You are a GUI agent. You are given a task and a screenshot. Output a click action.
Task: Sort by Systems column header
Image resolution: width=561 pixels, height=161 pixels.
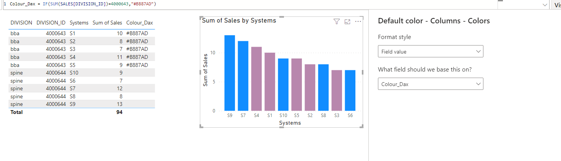(79, 23)
